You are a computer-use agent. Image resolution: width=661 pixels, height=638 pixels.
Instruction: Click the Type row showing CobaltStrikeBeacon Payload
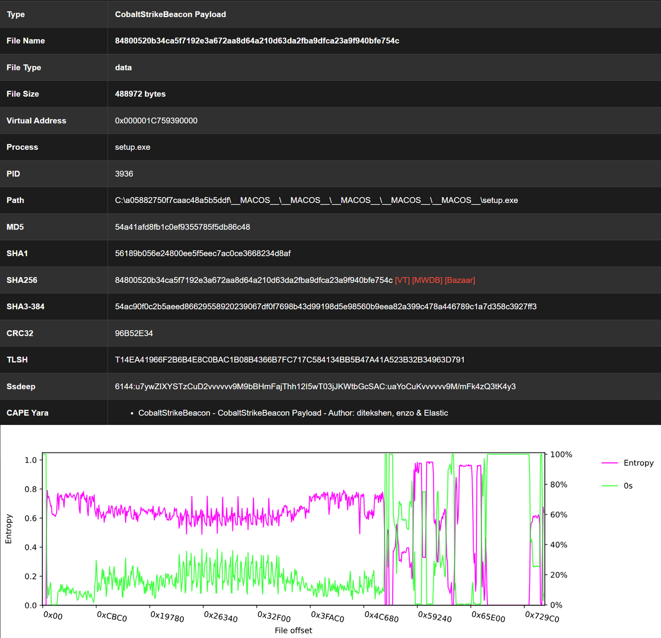point(170,14)
